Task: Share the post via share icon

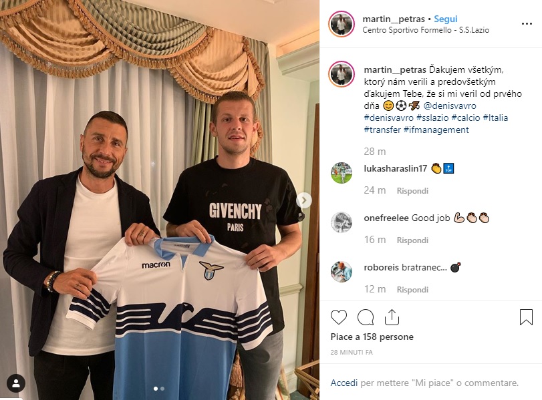Action: pos(392,317)
